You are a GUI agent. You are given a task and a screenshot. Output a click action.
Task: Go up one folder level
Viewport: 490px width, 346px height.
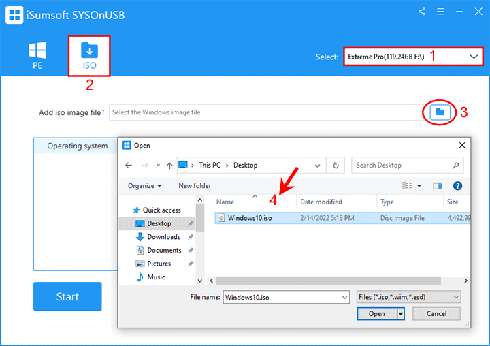(x=169, y=166)
